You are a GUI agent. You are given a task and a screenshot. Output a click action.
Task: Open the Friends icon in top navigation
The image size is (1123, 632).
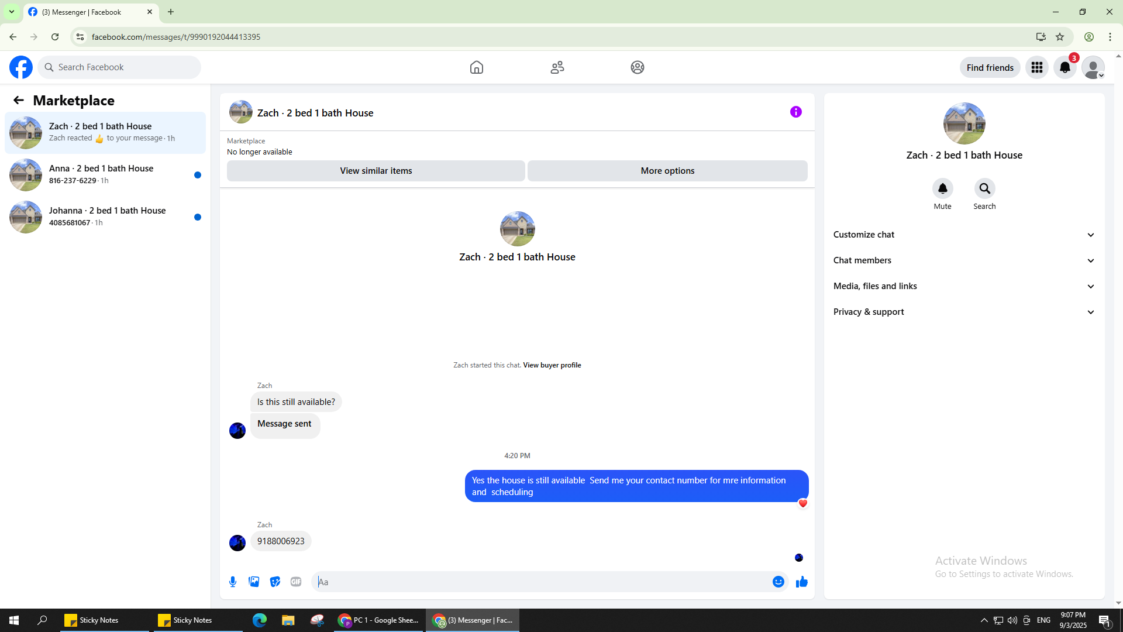tap(557, 67)
